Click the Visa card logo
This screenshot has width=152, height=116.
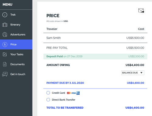coord(74,93)
